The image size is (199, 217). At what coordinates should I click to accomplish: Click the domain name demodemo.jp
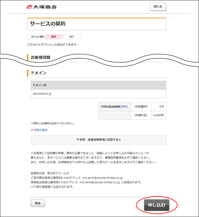click(x=42, y=94)
